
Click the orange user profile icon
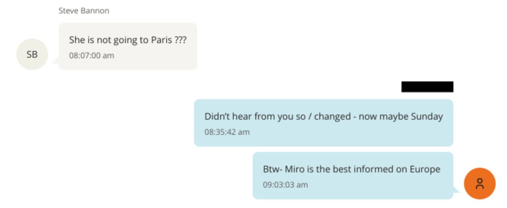[480, 184]
